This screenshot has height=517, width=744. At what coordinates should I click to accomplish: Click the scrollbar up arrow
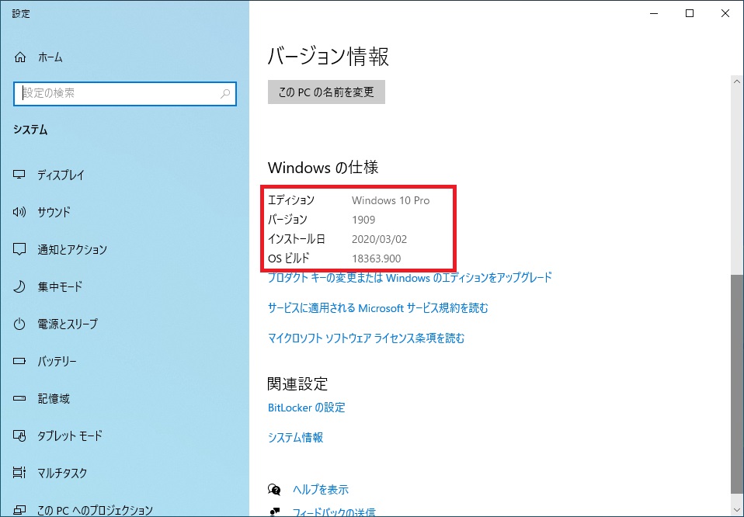pyautogui.click(x=737, y=82)
